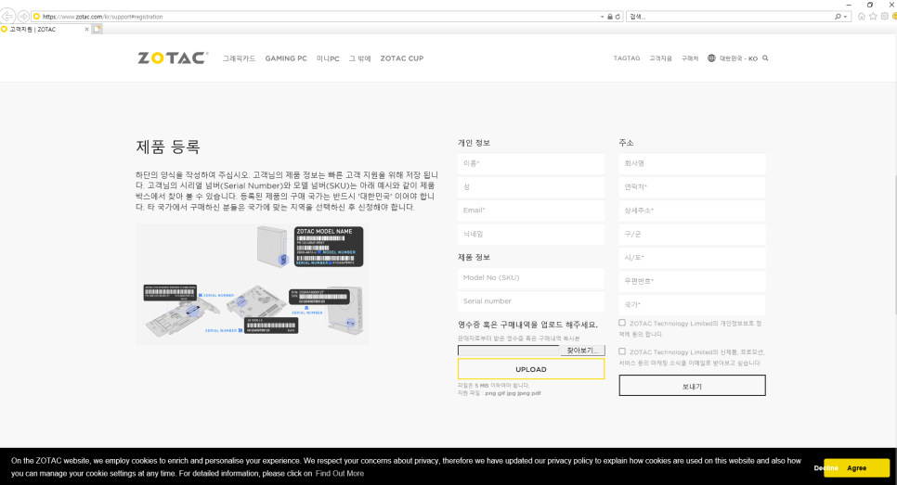This screenshot has height=485, width=897.
Task: Click the 구/군 district field
Action: [692, 235]
